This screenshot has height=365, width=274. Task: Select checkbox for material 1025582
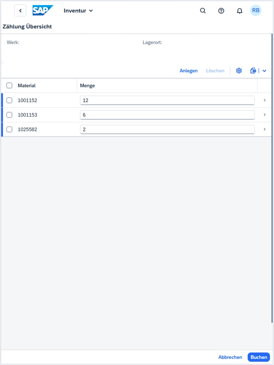(10, 129)
